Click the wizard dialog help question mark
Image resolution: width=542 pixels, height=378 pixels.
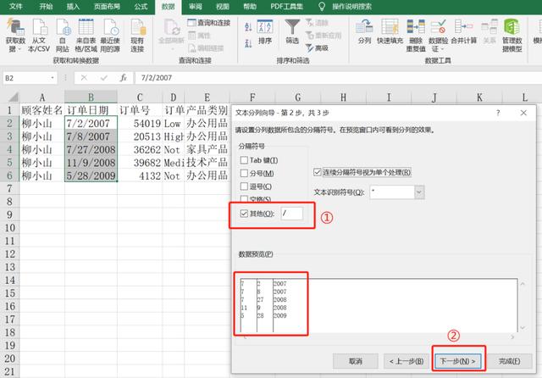point(498,113)
